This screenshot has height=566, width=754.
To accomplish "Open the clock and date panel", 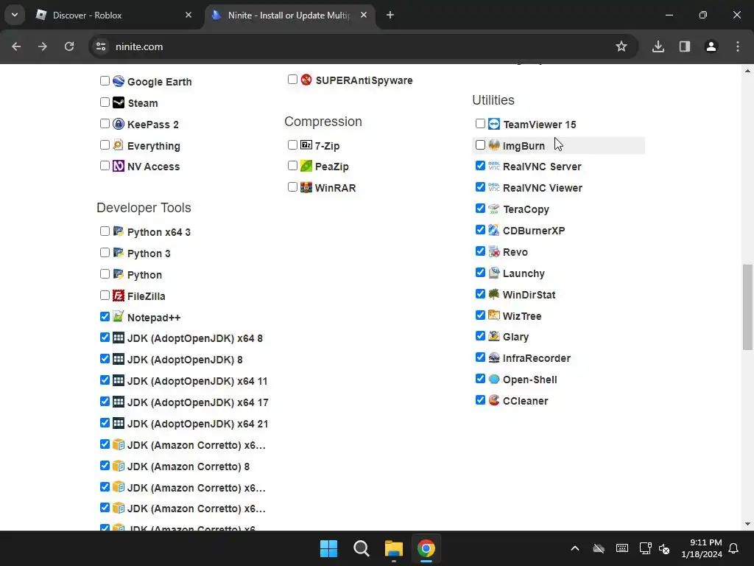I will 702,548.
